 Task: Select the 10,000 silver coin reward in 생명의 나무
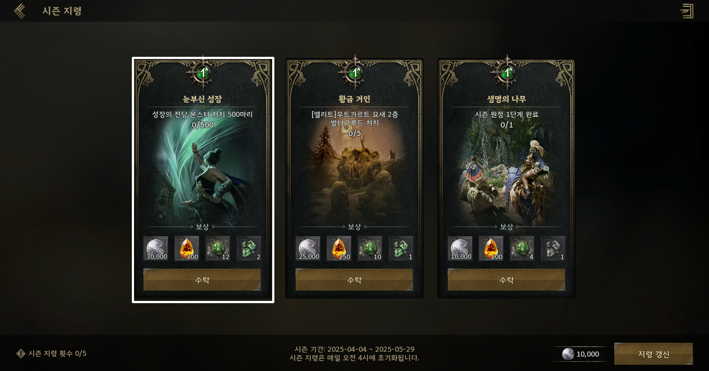click(x=460, y=248)
